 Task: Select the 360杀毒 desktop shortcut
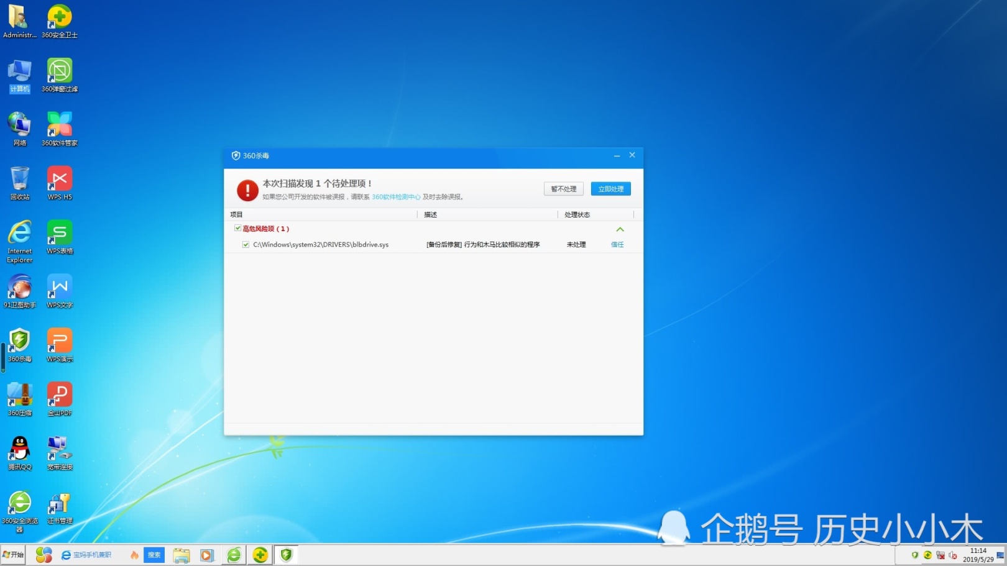click(x=19, y=345)
